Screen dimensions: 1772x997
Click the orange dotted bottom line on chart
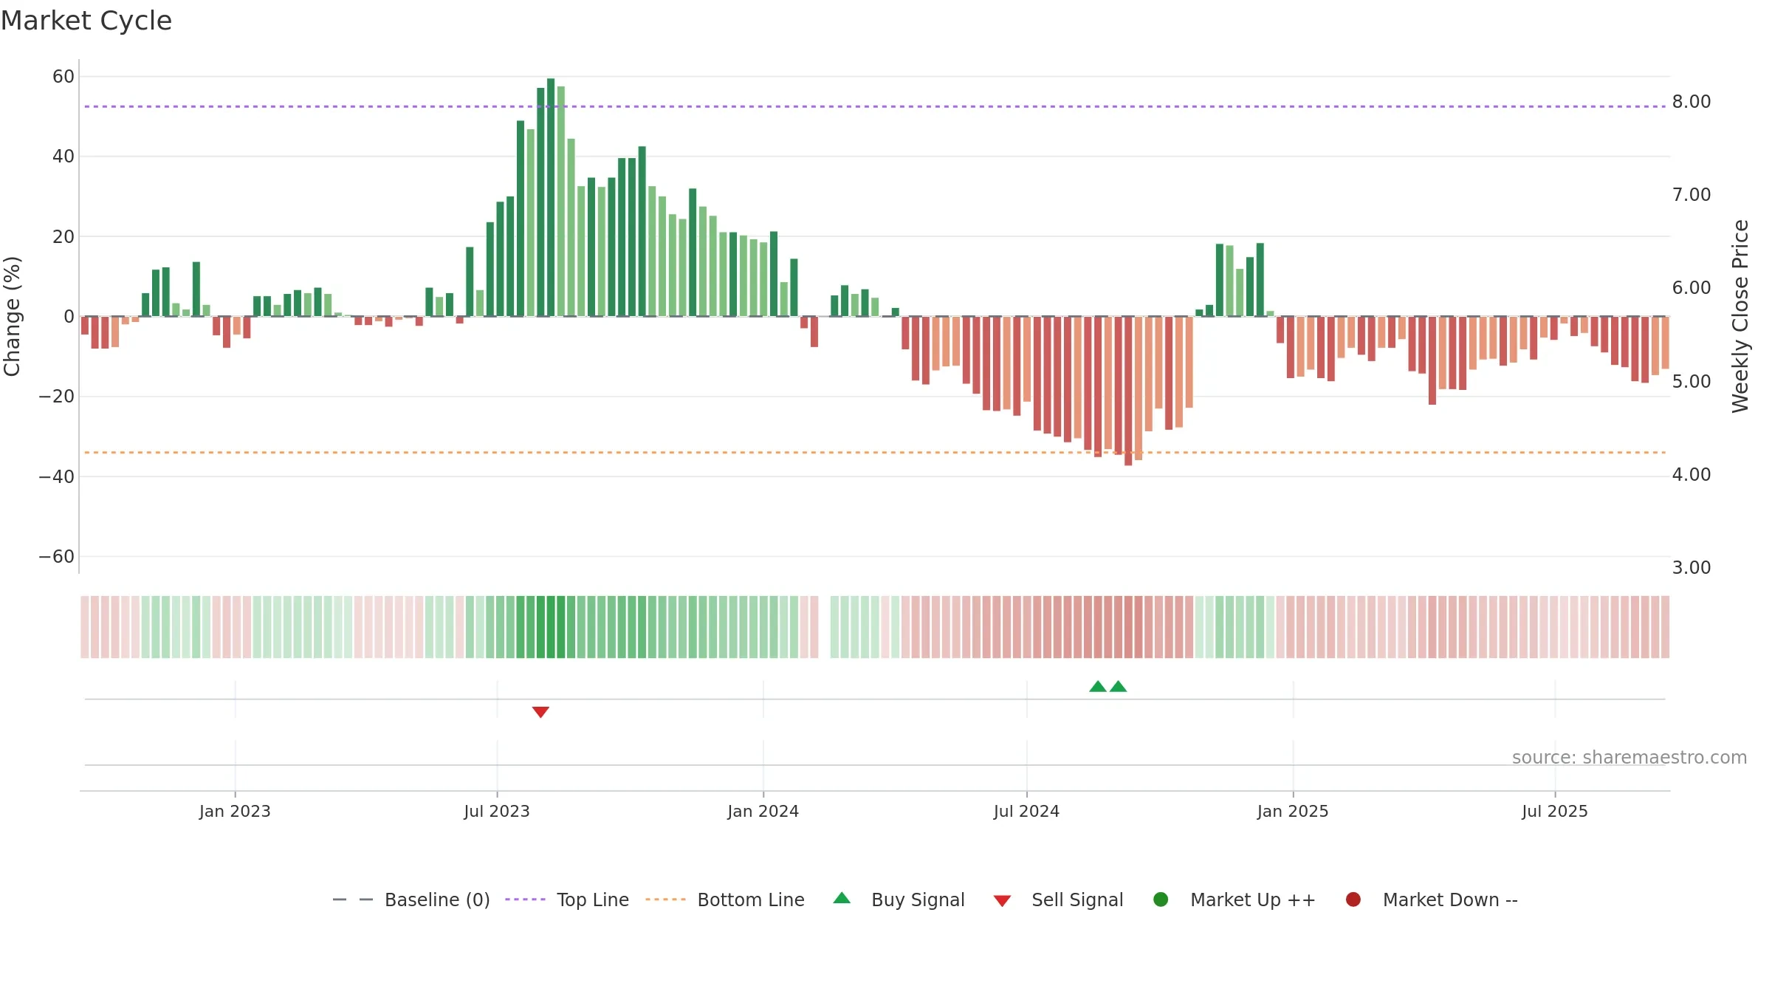tap(875, 452)
